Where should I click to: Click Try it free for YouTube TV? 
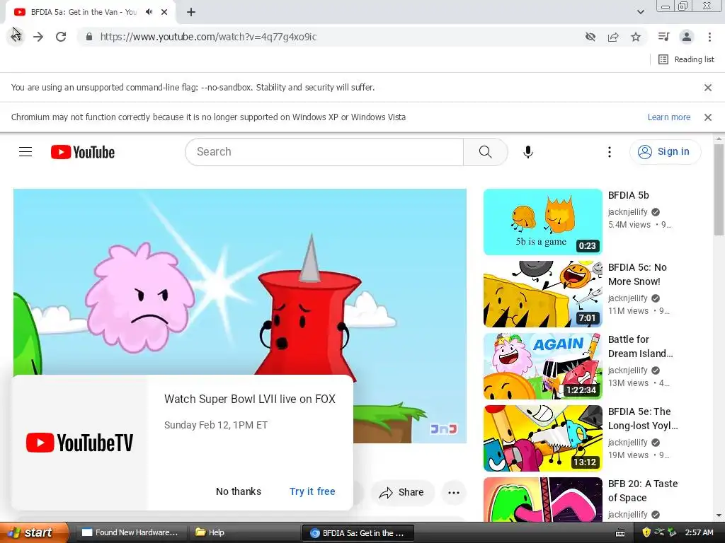click(312, 491)
